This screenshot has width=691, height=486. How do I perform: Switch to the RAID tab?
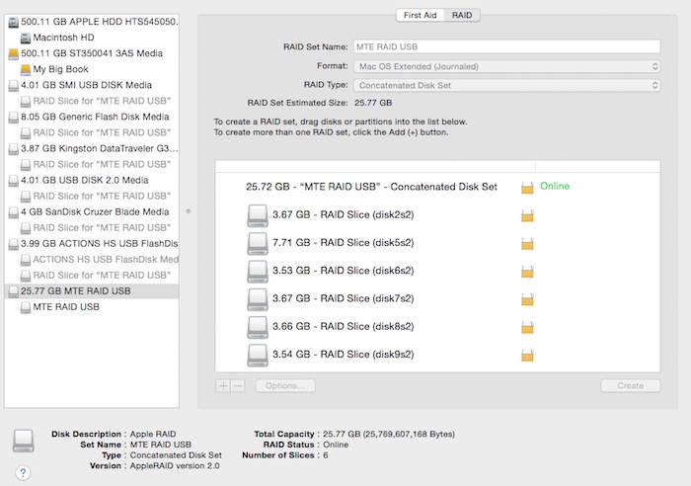click(x=462, y=15)
